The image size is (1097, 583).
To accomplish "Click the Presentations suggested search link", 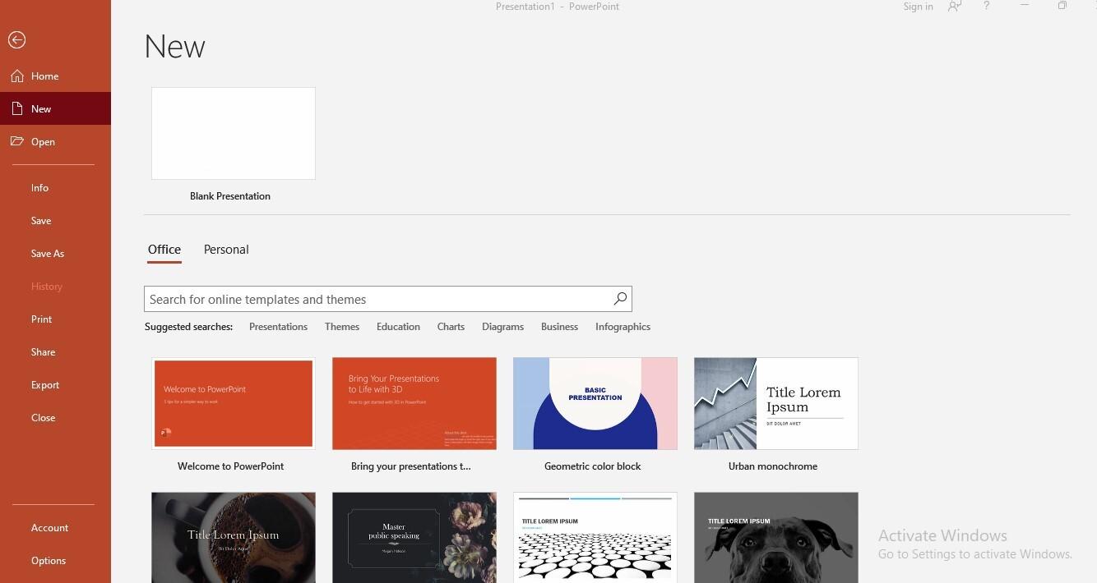I will pos(278,327).
